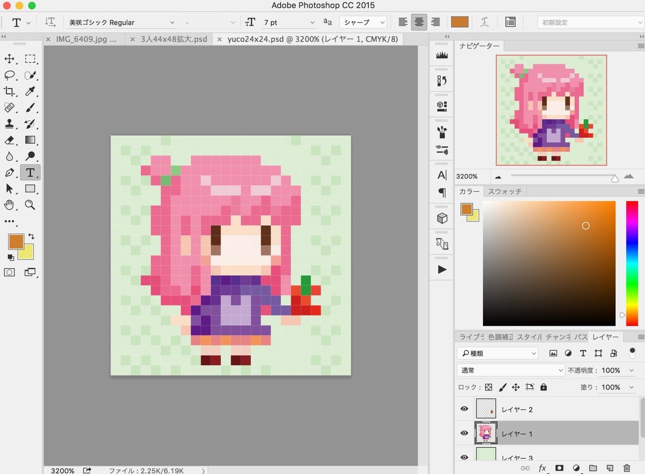Open anti-aliasing dropdown シャープ
The image size is (645, 474).
363,22
